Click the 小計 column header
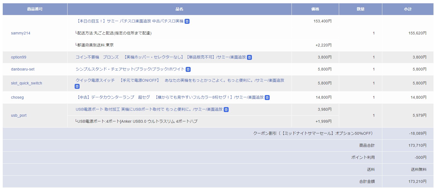434x188 pixels. click(x=407, y=9)
